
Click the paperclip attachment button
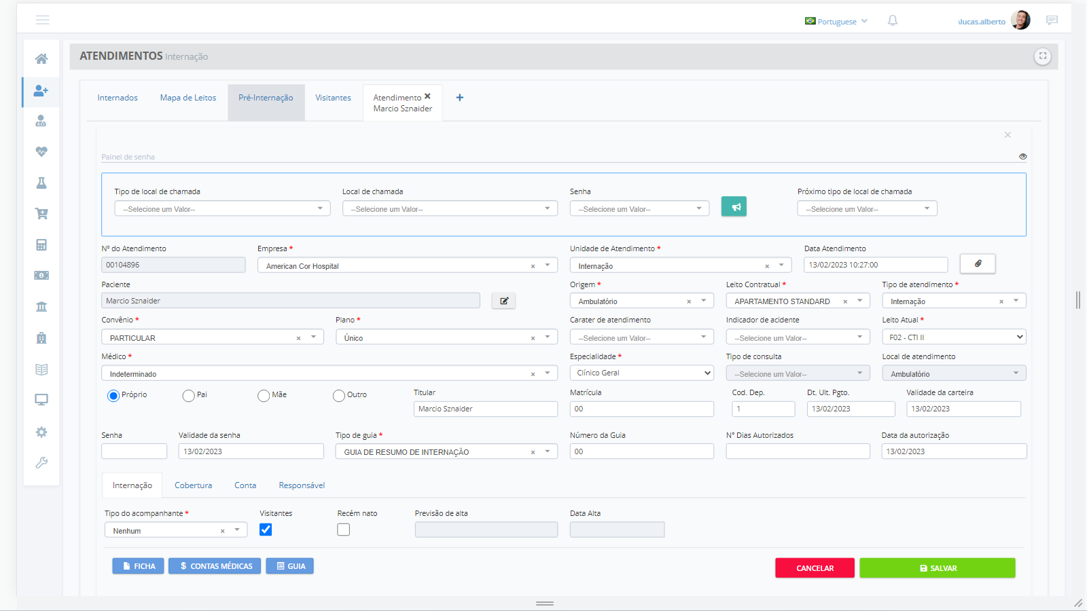pyautogui.click(x=978, y=263)
